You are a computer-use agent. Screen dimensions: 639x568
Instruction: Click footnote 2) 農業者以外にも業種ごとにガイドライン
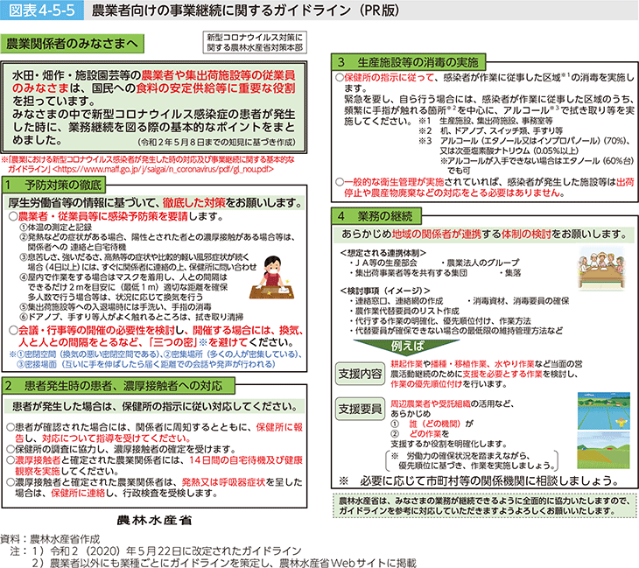(224, 563)
